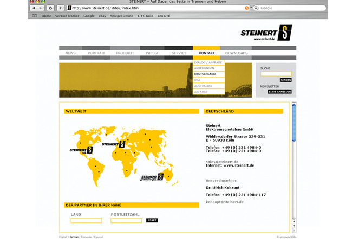Open the Spiegel Online bookmark
Screen dimensions: 352x242
coord(122,16)
